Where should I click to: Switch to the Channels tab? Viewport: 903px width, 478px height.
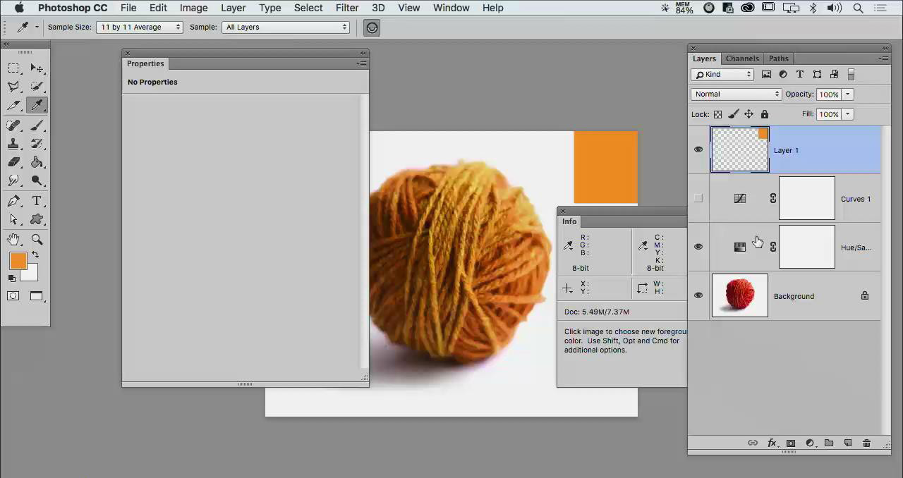[742, 59]
